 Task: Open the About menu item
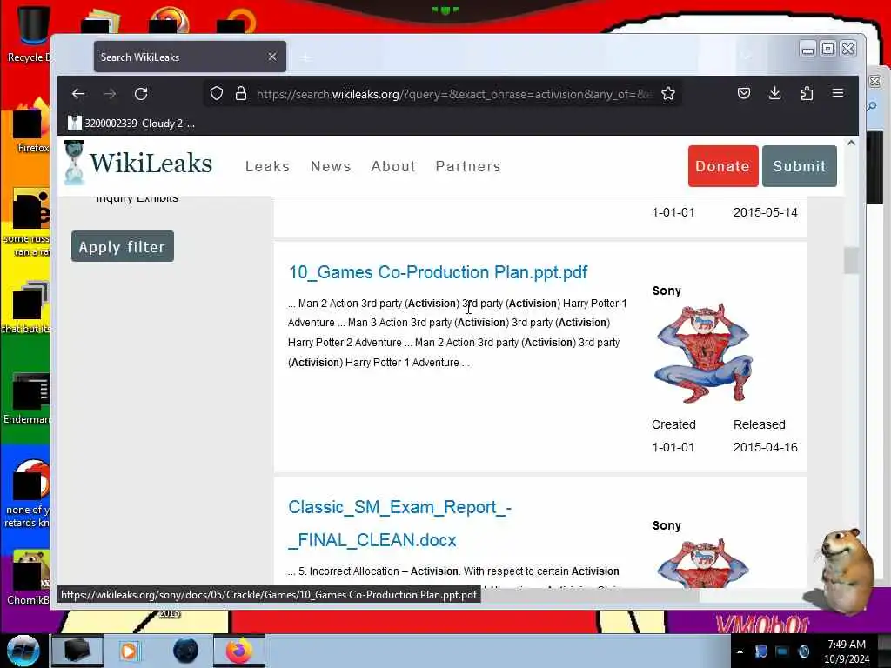[393, 166]
